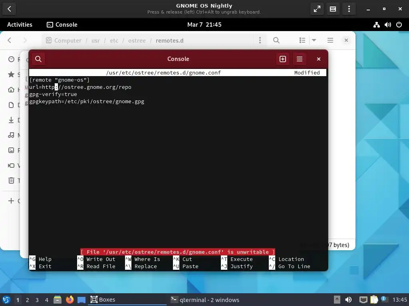Search in the Files window
This screenshot has height=306, width=409.
coord(276,40)
